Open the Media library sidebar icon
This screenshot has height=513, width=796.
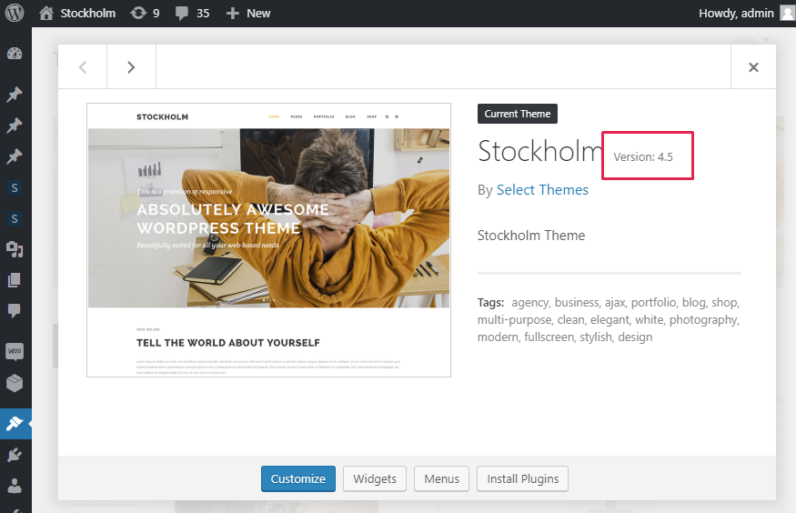(x=15, y=249)
